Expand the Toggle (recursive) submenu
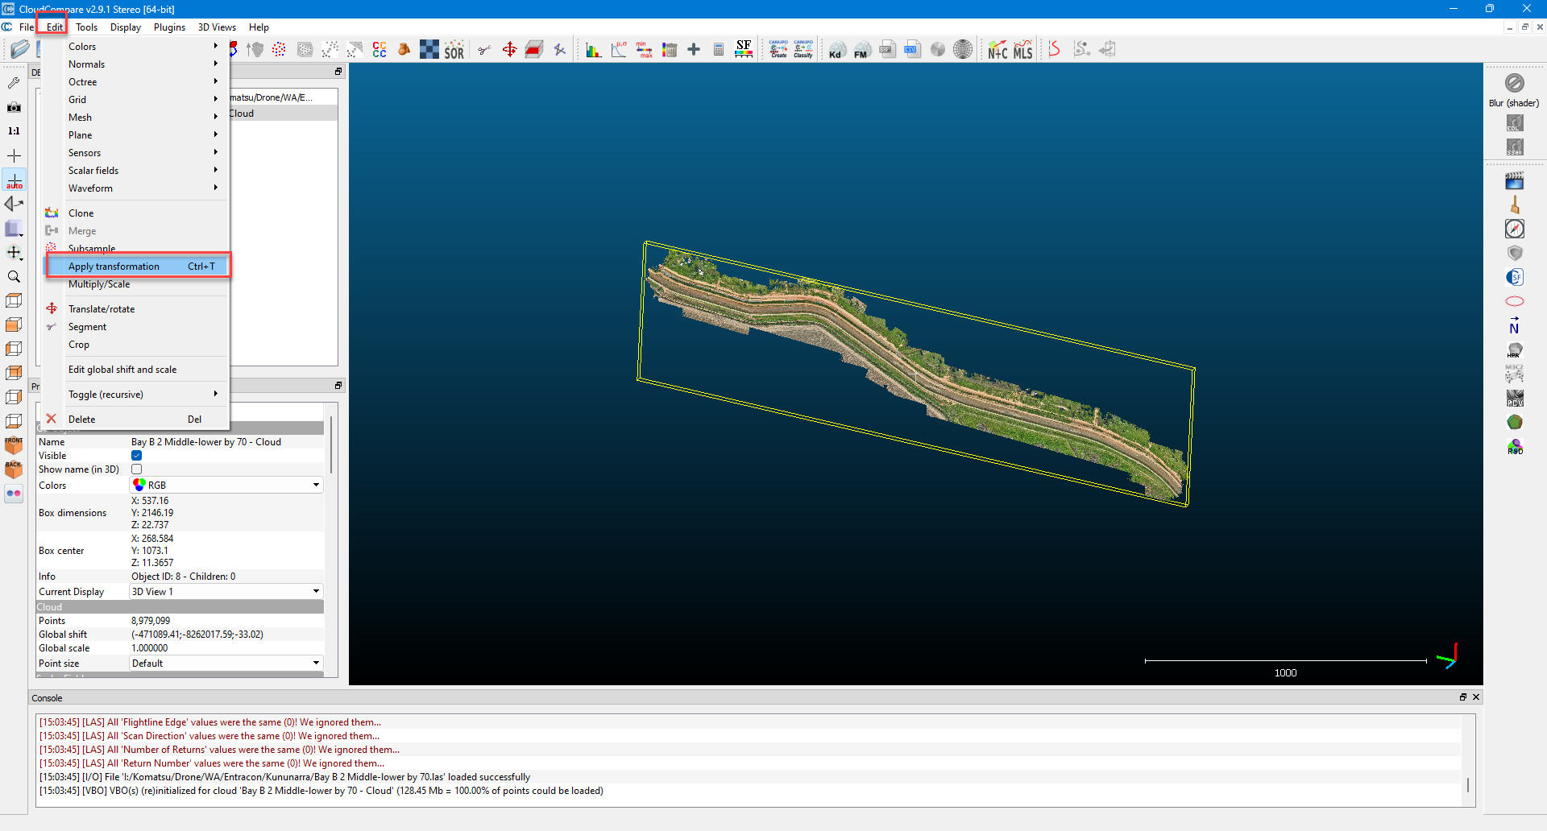This screenshot has height=831, width=1547. [137, 395]
